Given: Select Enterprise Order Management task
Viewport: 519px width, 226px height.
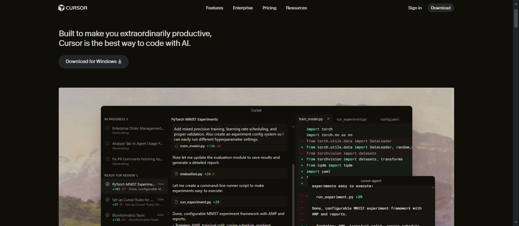Looking at the screenshot, I should tap(134, 130).
